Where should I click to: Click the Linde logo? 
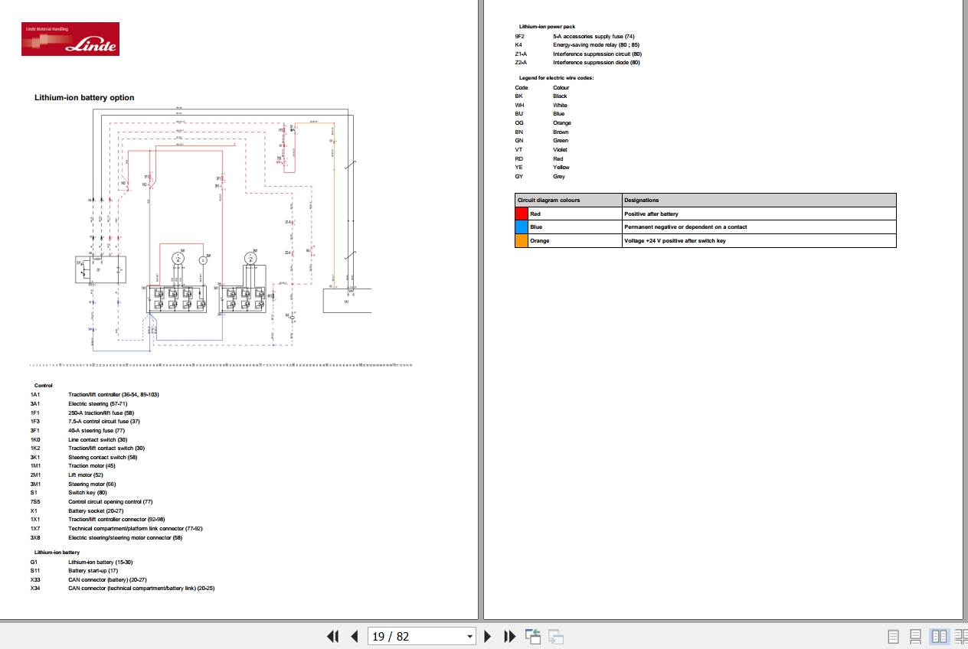[x=70, y=39]
